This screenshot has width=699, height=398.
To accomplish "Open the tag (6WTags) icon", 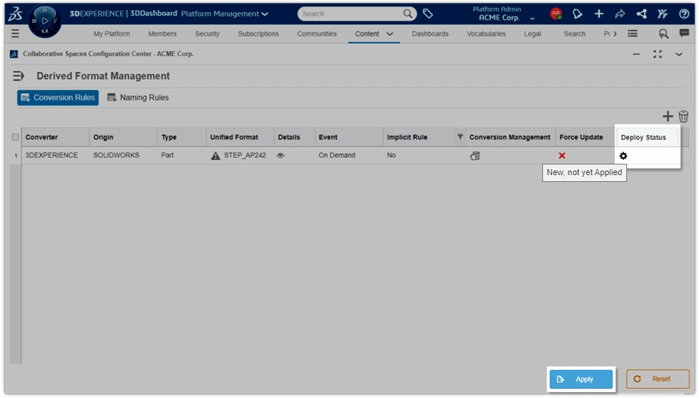I will (428, 14).
